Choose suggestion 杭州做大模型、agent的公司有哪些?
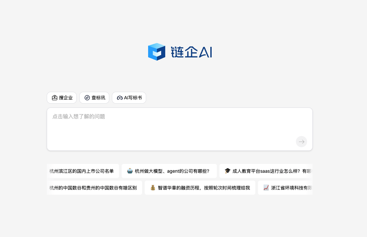Screen dimensions: 367x237 pyautogui.click(x=169, y=171)
